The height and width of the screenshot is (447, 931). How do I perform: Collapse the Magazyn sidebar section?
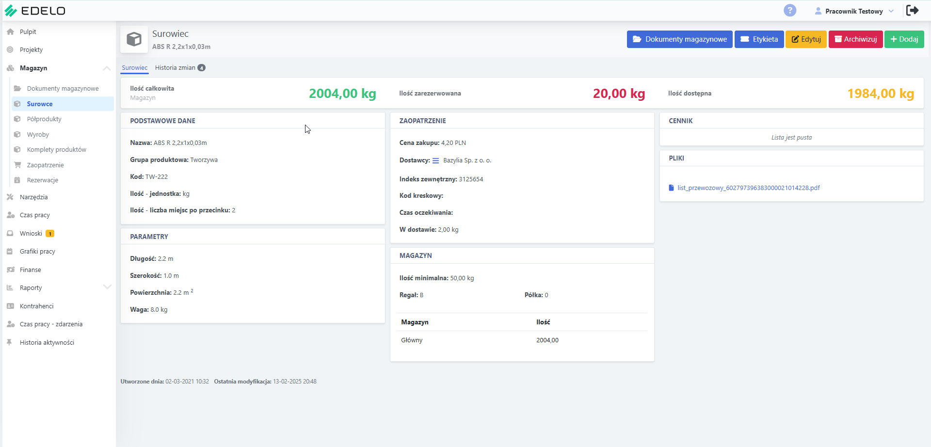click(x=107, y=68)
